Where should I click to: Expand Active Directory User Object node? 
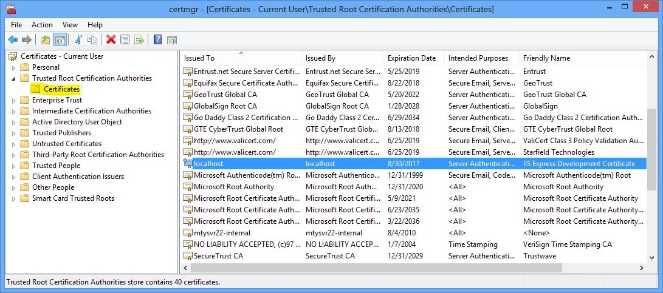point(13,123)
